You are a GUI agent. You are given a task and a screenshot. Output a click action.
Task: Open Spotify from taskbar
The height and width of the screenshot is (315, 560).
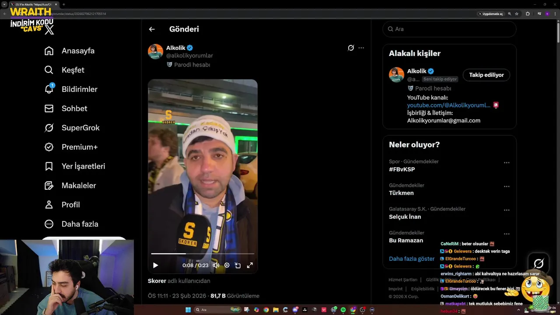pos(343,310)
